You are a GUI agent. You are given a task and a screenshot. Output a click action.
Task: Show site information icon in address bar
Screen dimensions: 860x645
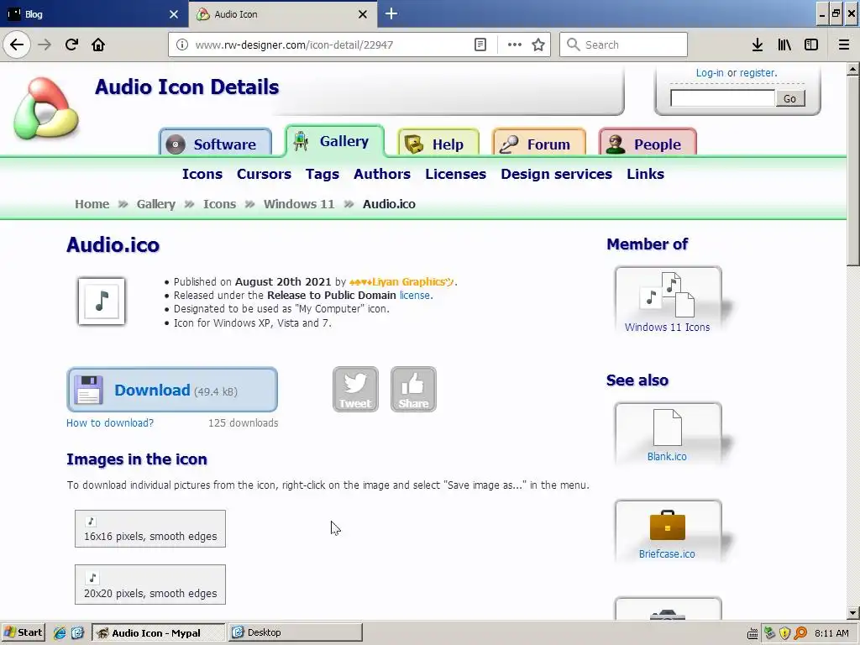point(182,45)
